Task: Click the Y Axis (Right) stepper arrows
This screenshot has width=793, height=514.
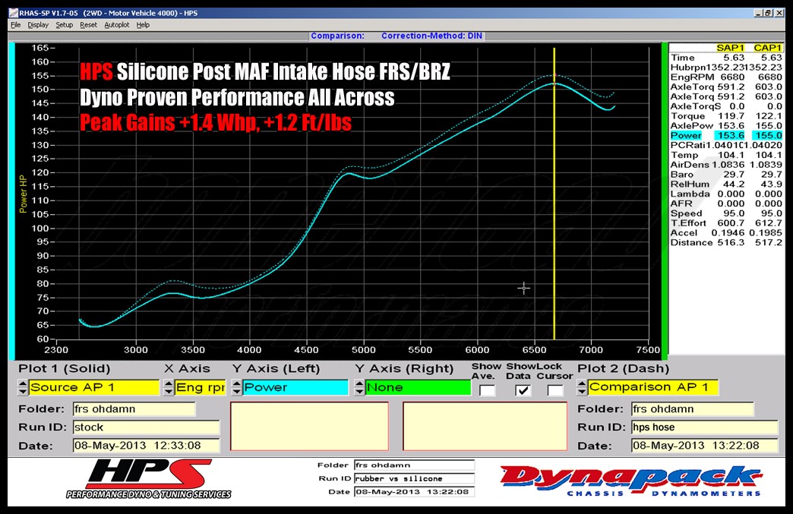Action: tap(359, 388)
